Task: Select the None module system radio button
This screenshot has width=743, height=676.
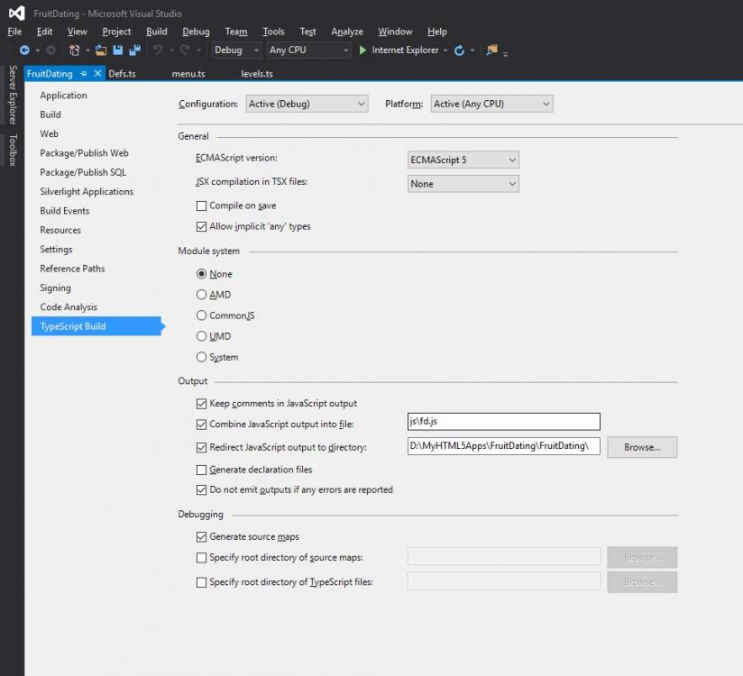Action: click(x=201, y=274)
